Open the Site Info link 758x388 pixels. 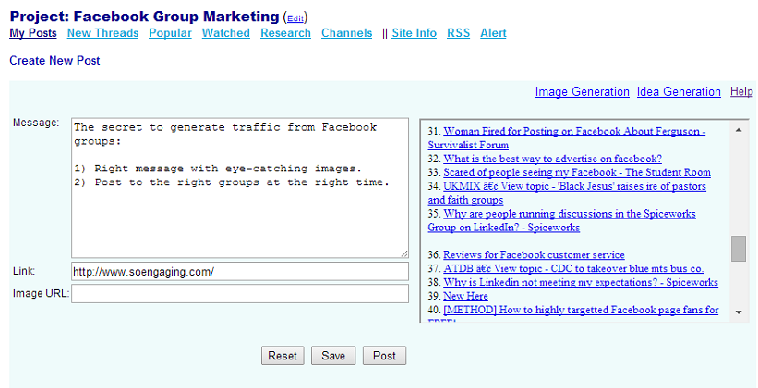414,33
